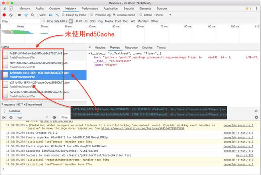This screenshot has width=261, height=175.
Task: Open network search with the magnifier icon
Action: pos(33,15)
